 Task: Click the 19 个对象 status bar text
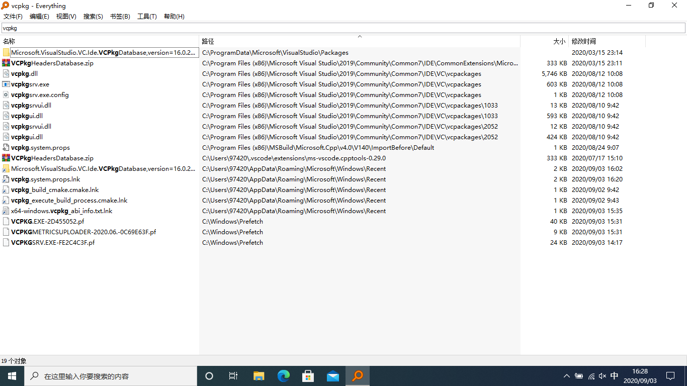(x=14, y=361)
